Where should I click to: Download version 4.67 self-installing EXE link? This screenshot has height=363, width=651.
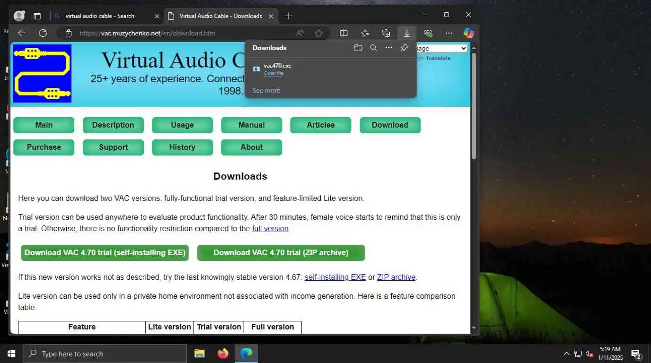pos(335,277)
